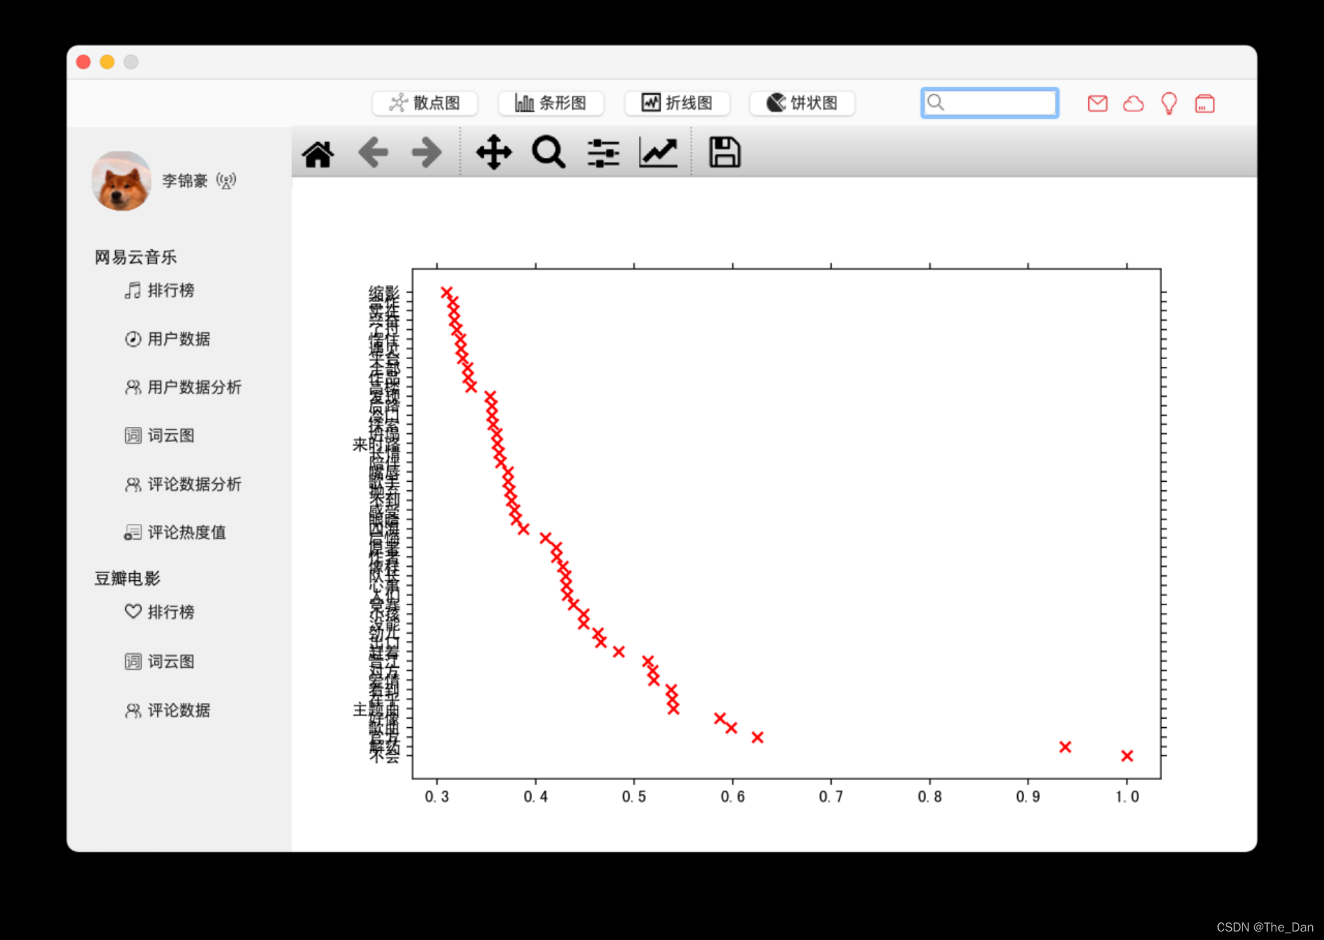This screenshot has width=1324, height=940.
Task: Select the 网易云音乐 section heading
Action: [x=135, y=257]
